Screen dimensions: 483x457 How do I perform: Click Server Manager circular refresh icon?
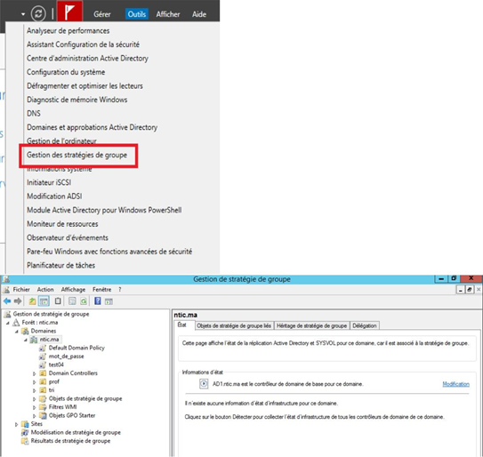click(x=38, y=13)
